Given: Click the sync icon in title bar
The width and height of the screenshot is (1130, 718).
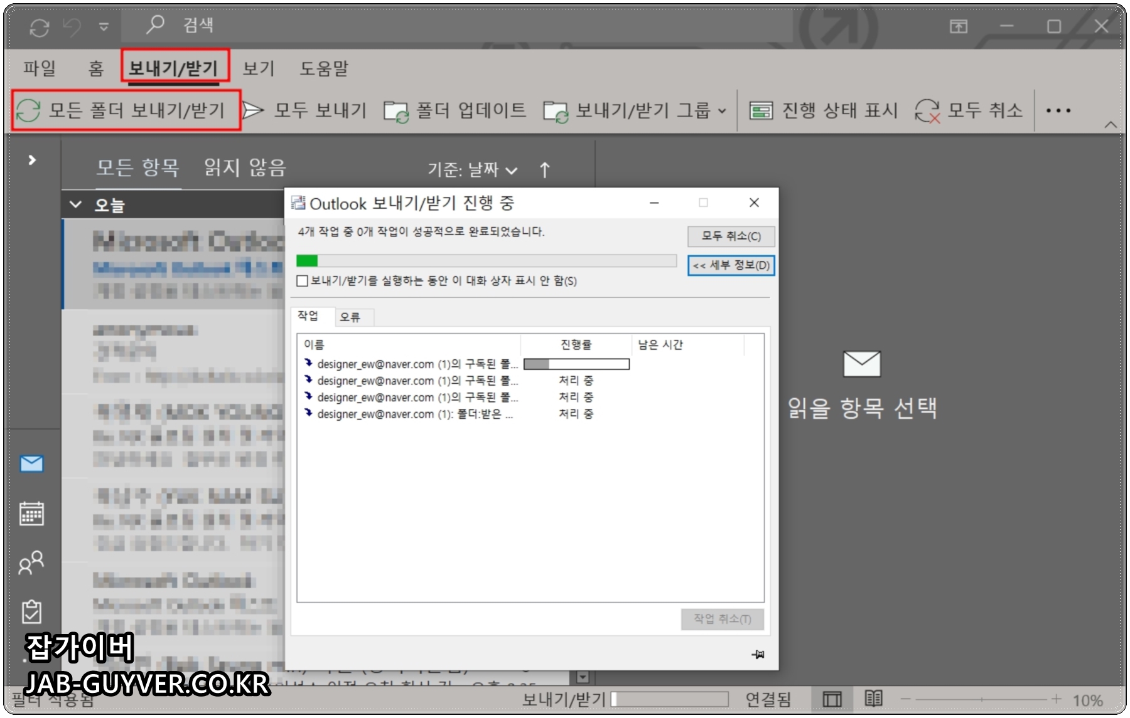Looking at the screenshot, I should pos(39,27).
